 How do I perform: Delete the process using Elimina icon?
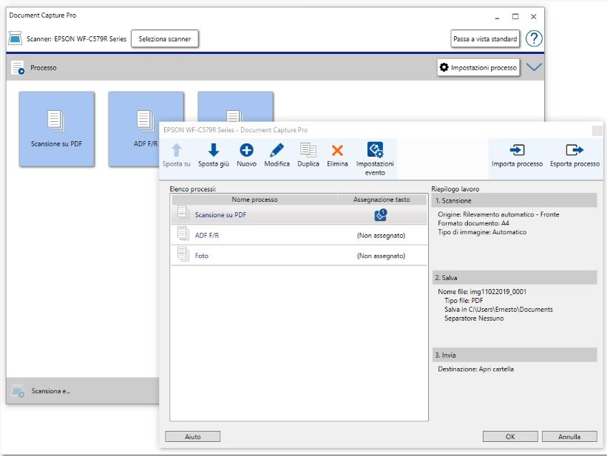coord(337,150)
